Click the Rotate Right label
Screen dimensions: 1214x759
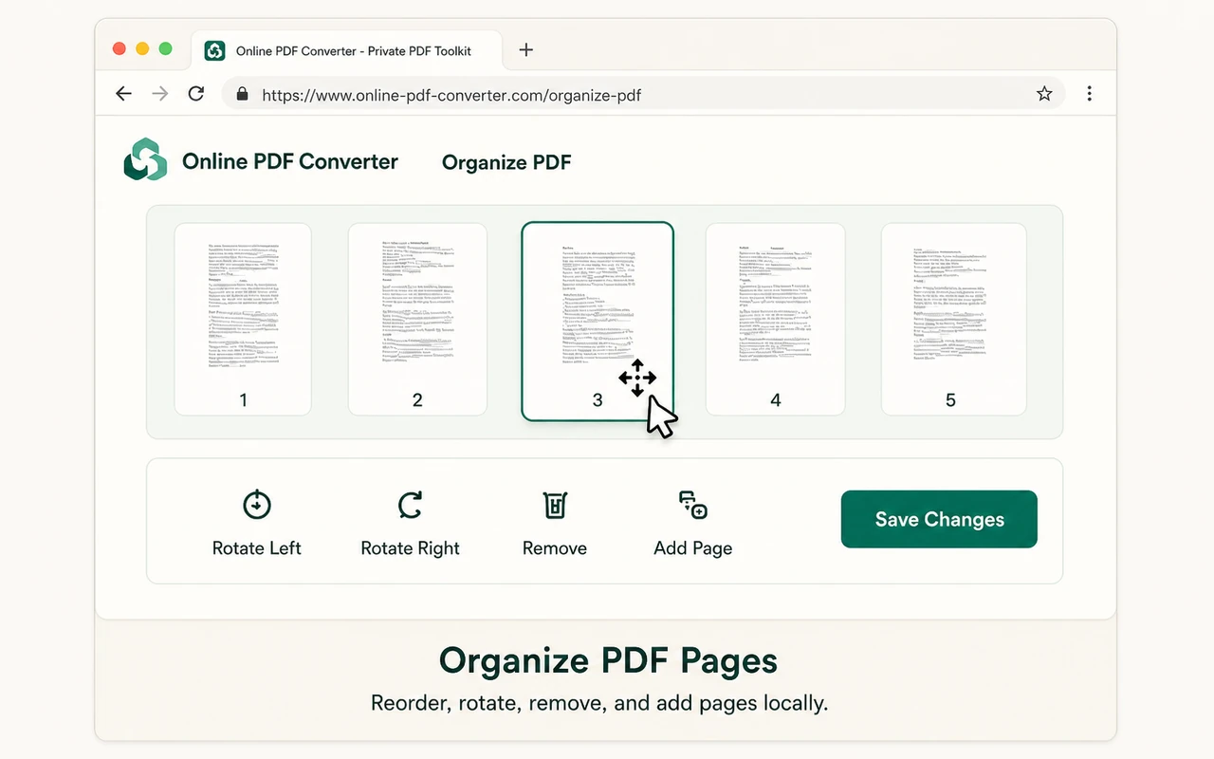(x=410, y=548)
